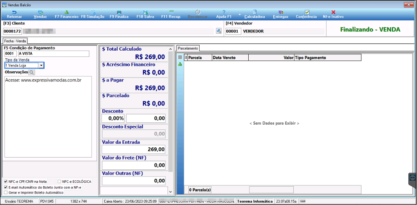The width and height of the screenshot is (417, 205).
Task: Click client search icon beside Cliente field
Action: (219, 31)
